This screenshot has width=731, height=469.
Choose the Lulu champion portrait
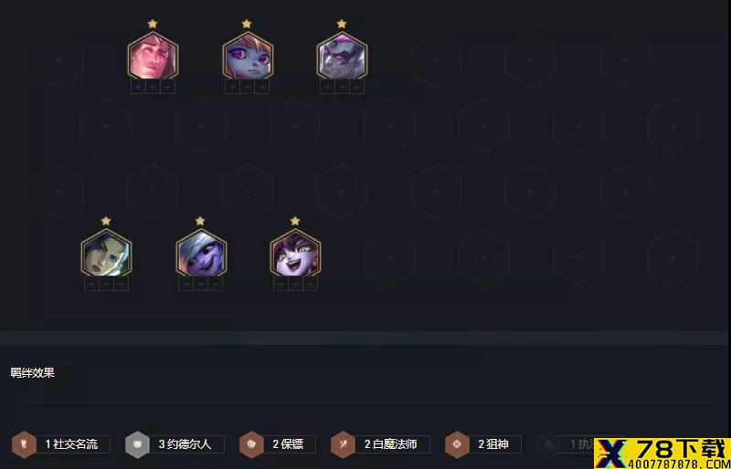click(295, 253)
